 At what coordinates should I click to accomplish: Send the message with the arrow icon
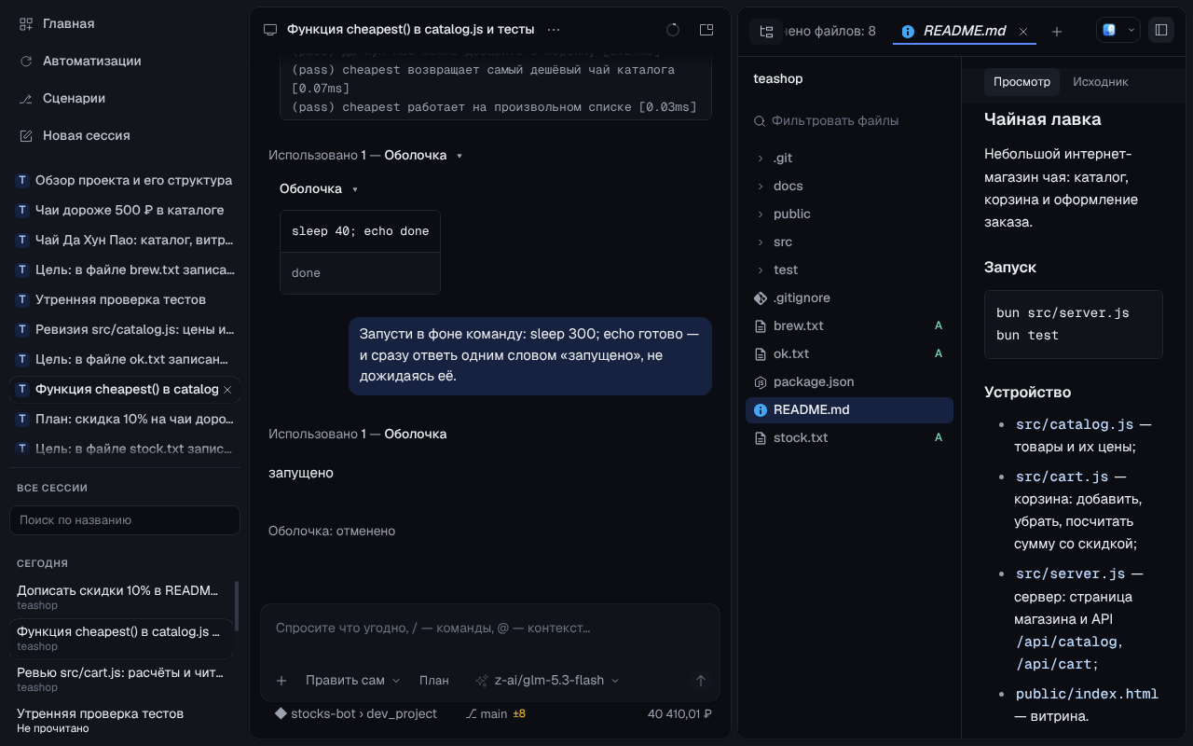pyautogui.click(x=701, y=681)
